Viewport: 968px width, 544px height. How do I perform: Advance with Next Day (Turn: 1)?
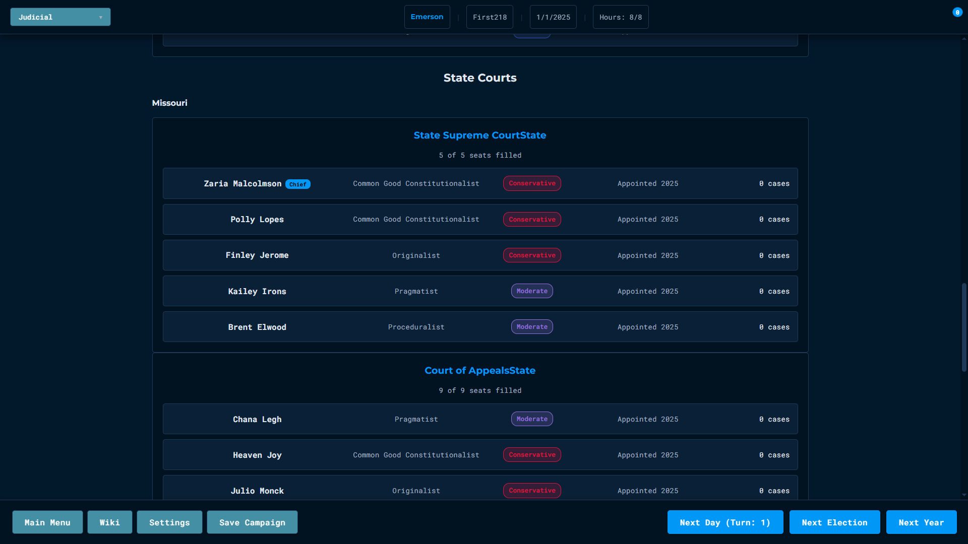coord(724,522)
